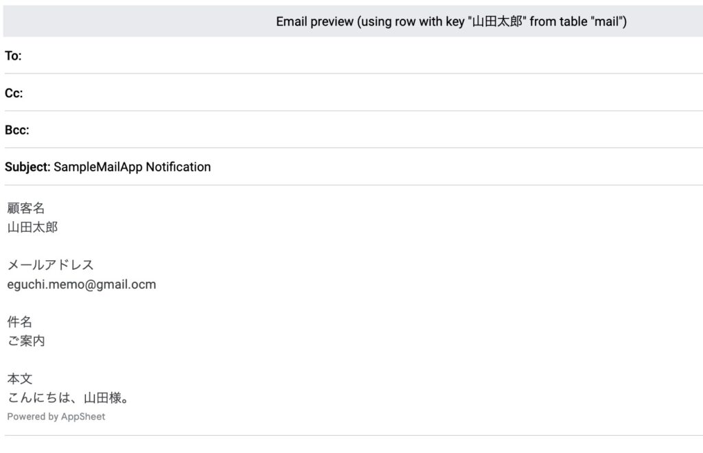
Task: Click the 本文 heading
Action: (20, 379)
